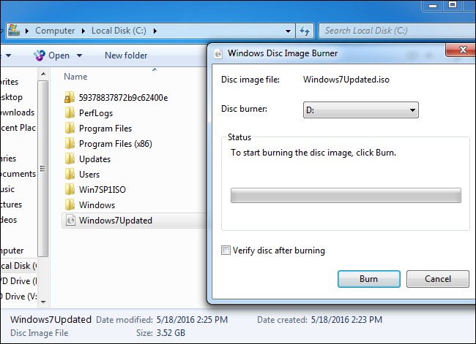Click Cancel in Disc Image Burner
This screenshot has height=344, width=476.
[438, 279]
